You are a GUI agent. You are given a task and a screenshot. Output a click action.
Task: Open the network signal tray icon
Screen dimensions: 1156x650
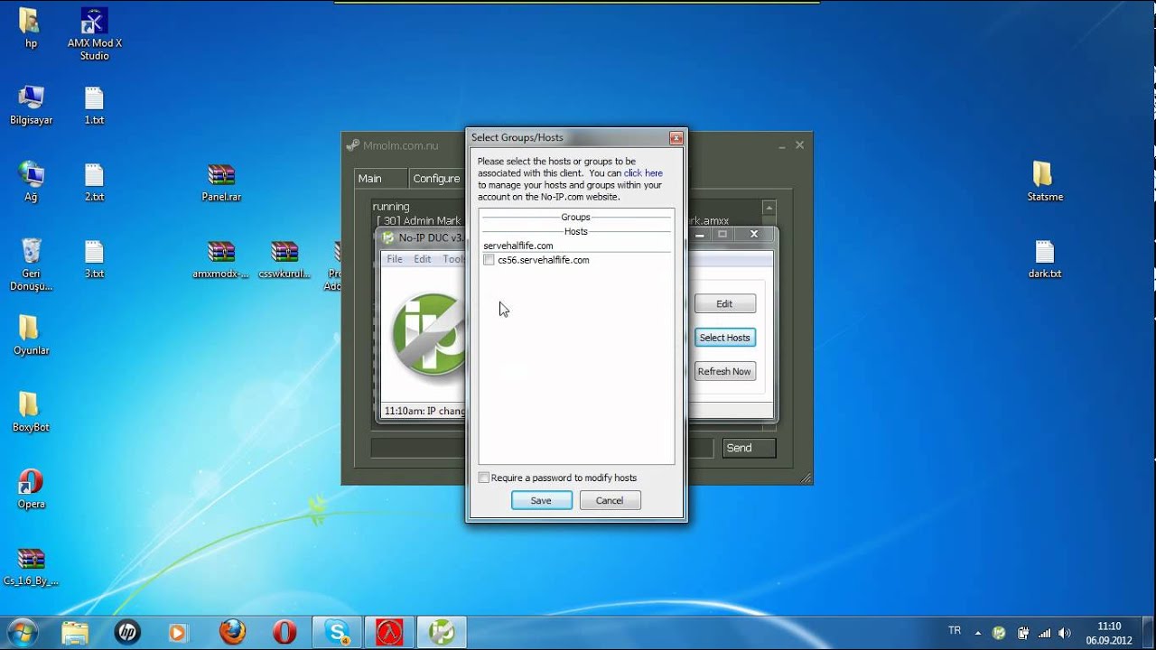1045,633
